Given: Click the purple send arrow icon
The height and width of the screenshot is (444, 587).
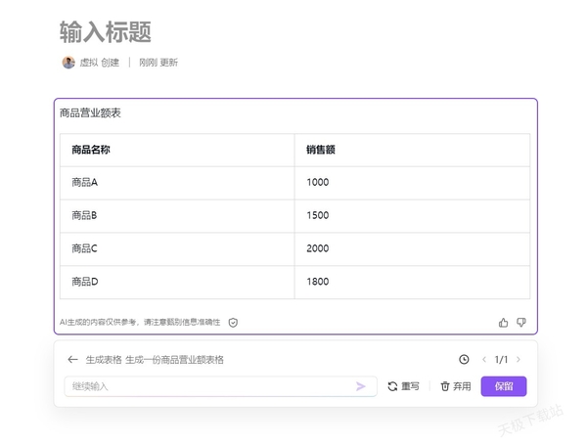Looking at the screenshot, I should [x=361, y=386].
